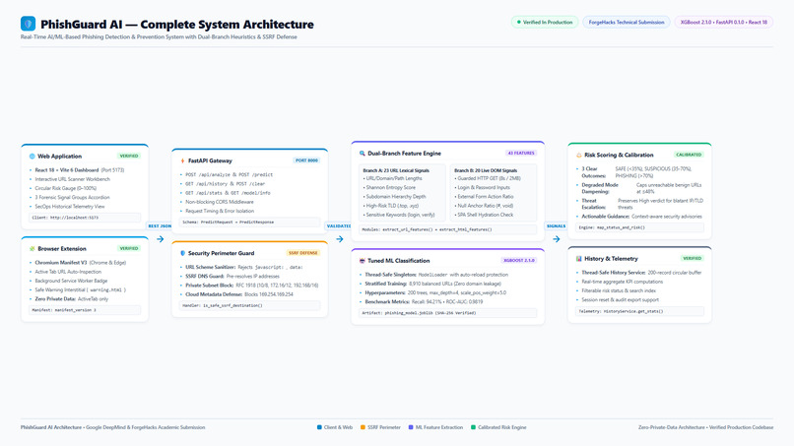Click 'Session reset & audit export support' bullet

pos(620,300)
